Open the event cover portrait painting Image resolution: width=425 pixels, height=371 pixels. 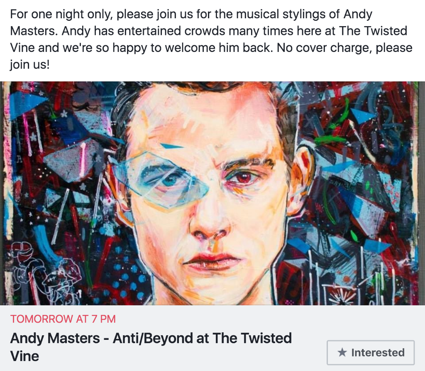pyautogui.click(x=212, y=193)
